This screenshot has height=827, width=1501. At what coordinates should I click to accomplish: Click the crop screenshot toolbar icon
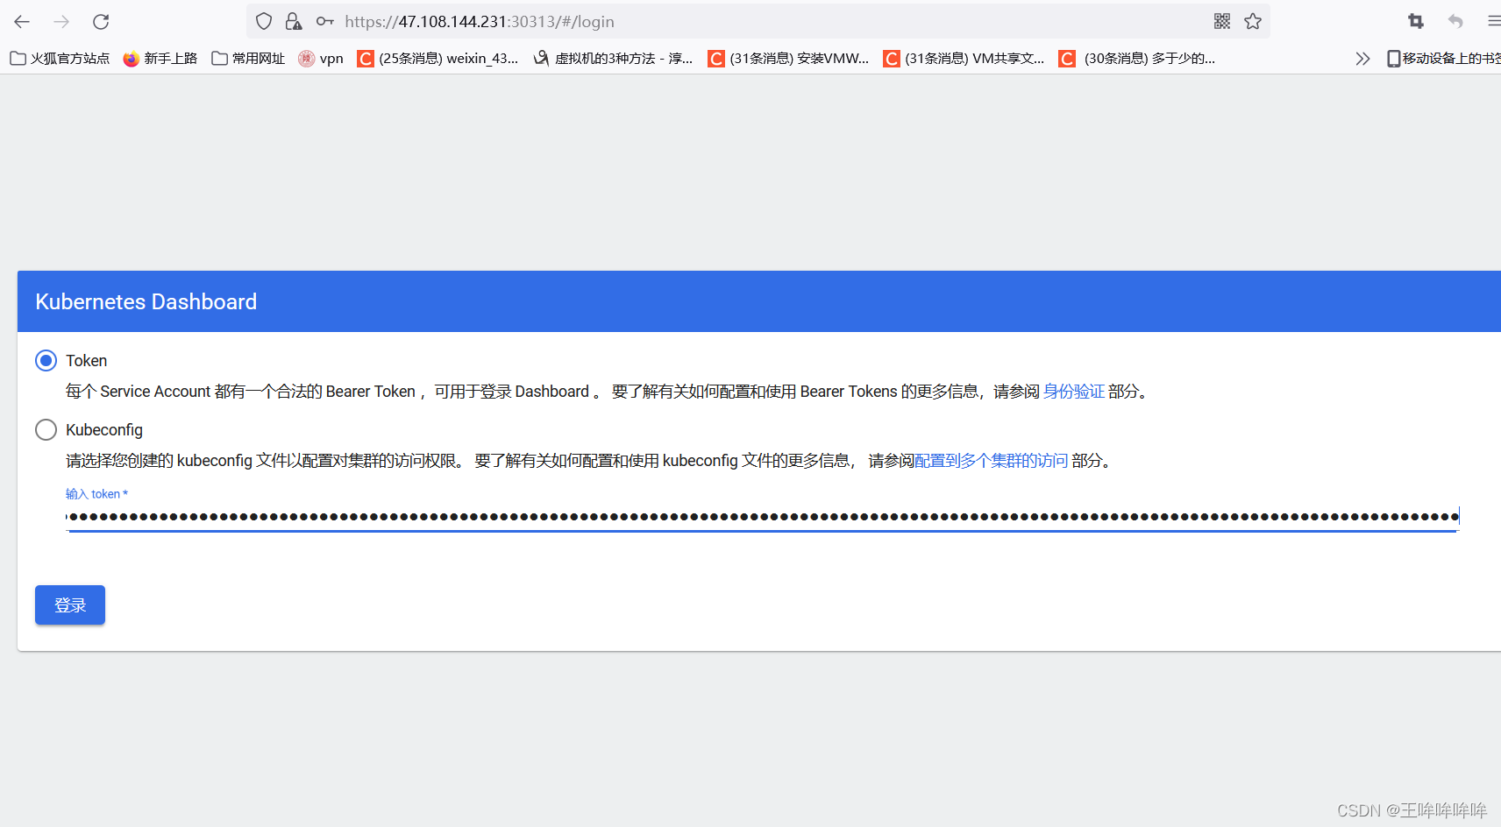(x=1416, y=21)
